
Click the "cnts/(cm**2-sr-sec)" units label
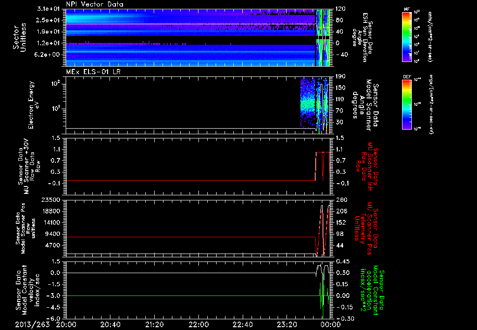430,37
